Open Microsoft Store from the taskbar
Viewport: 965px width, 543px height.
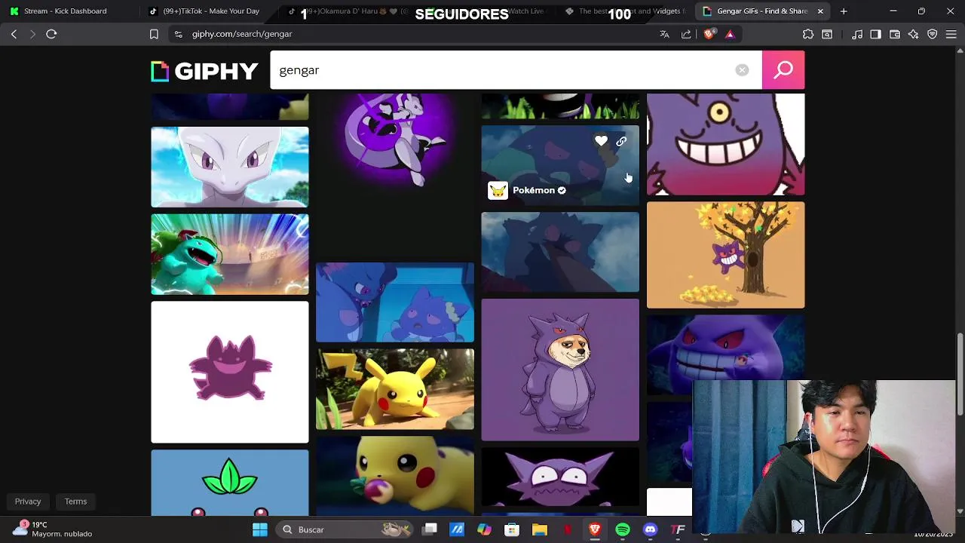click(x=512, y=529)
